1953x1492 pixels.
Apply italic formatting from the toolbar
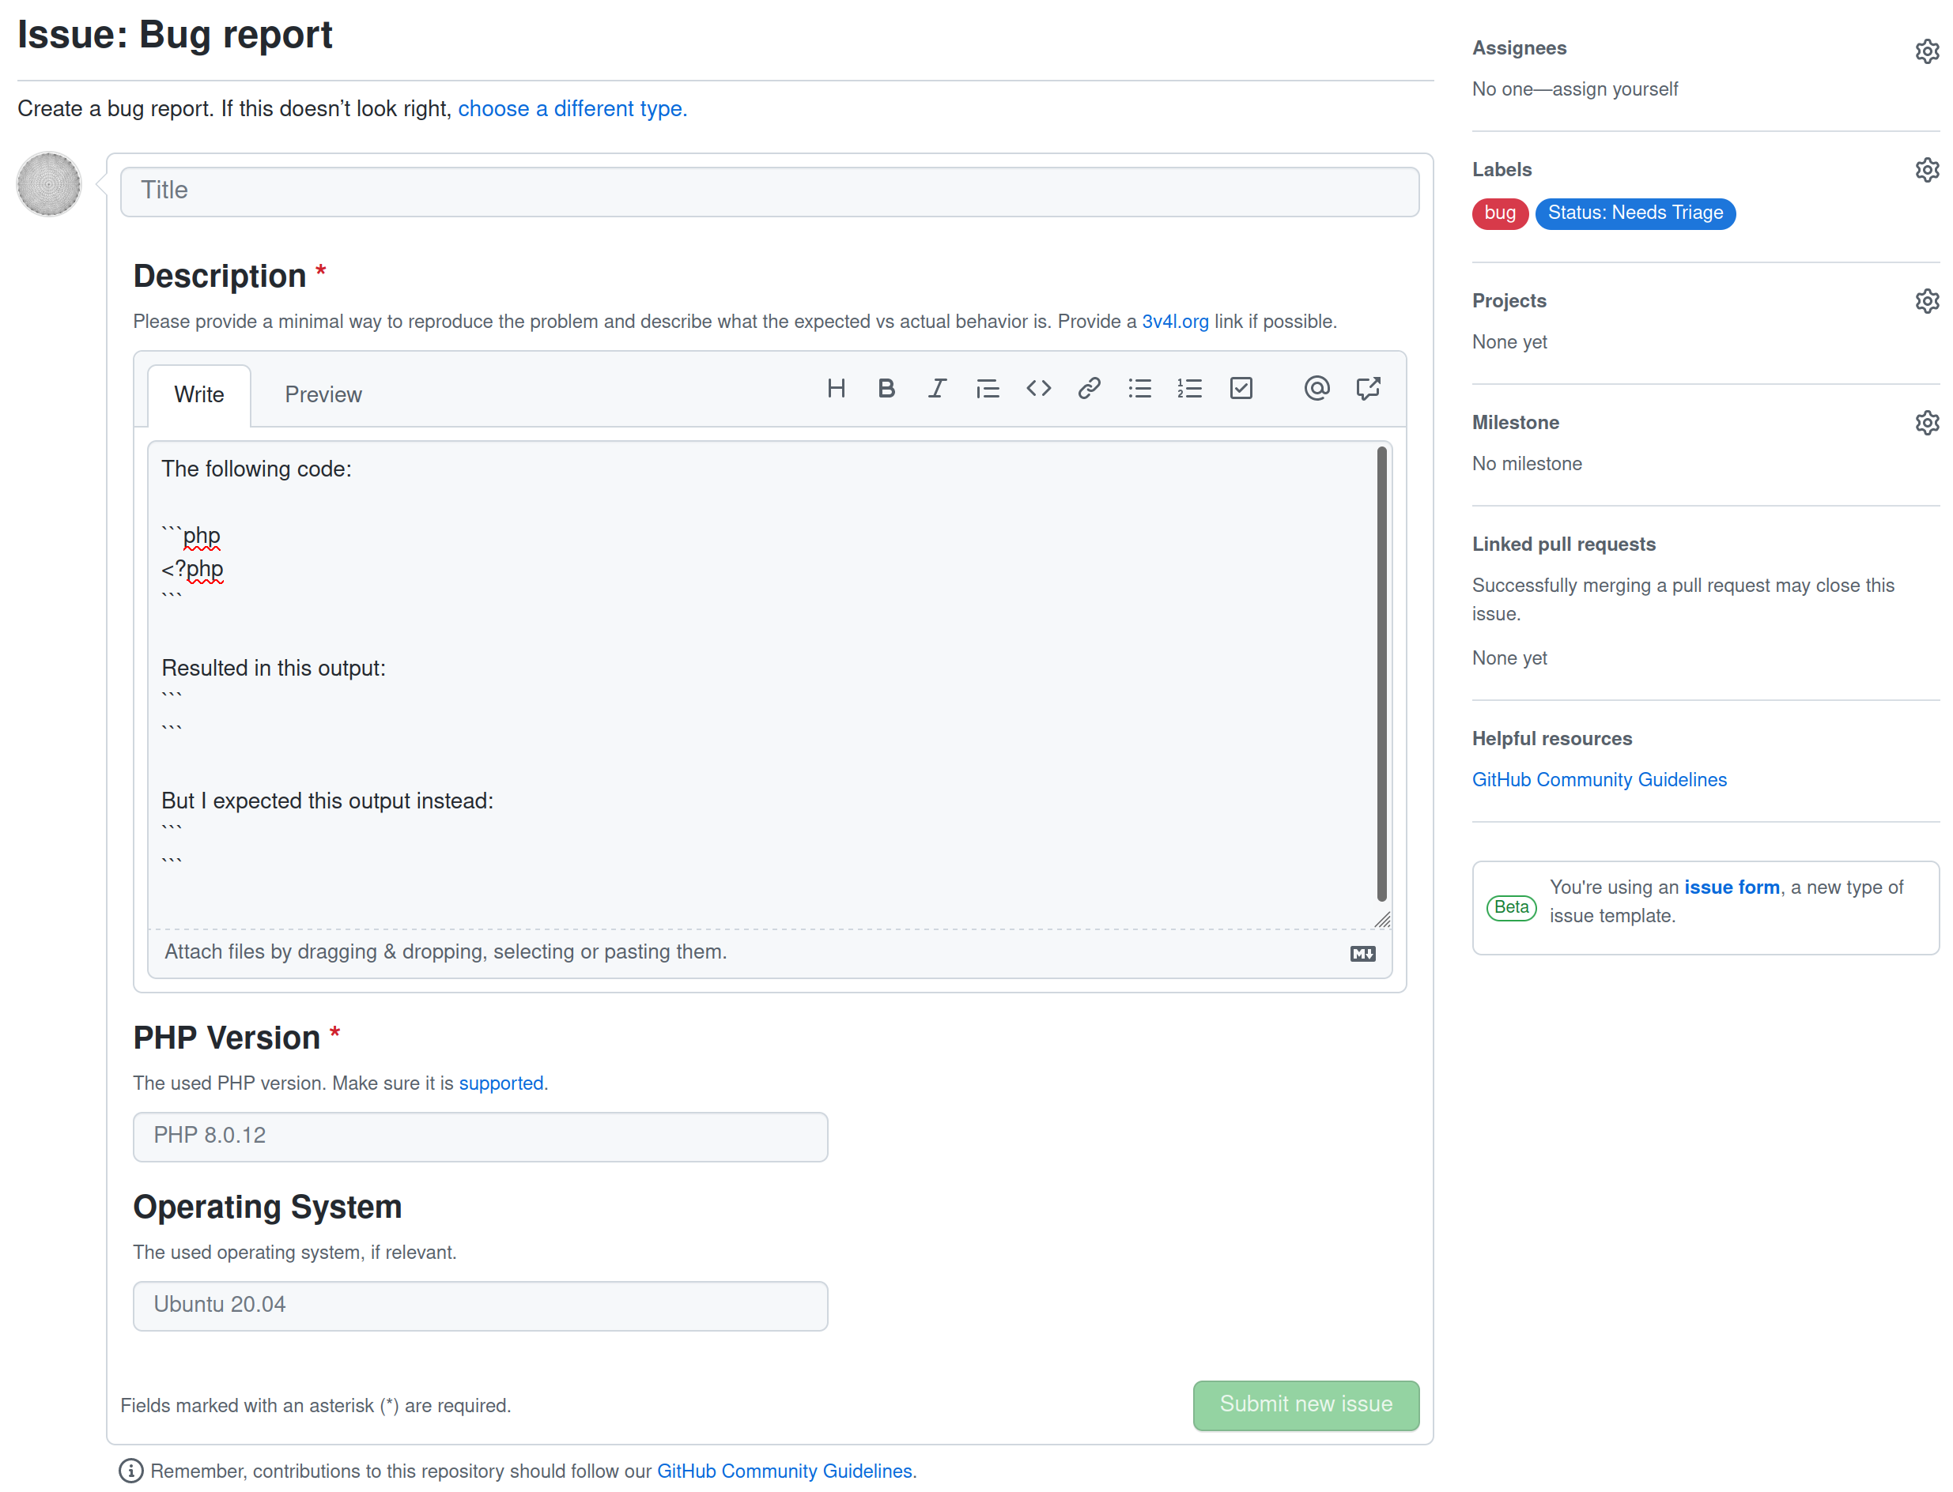coord(936,388)
